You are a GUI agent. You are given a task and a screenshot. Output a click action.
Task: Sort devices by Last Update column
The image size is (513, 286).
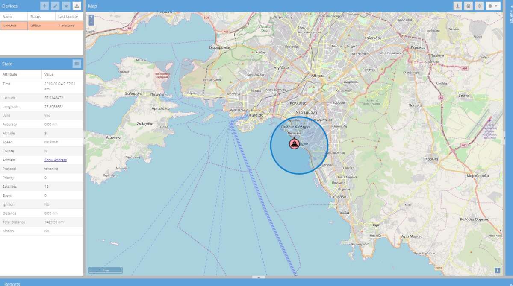click(69, 16)
